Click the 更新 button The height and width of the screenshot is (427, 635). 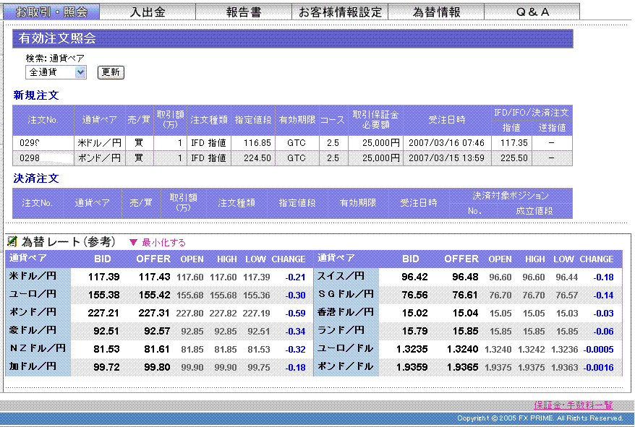pyautogui.click(x=111, y=72)
